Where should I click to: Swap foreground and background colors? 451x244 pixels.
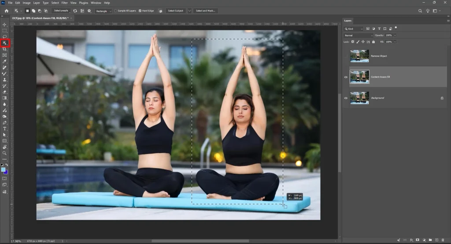pyautogui.click(x=7, y=165)
